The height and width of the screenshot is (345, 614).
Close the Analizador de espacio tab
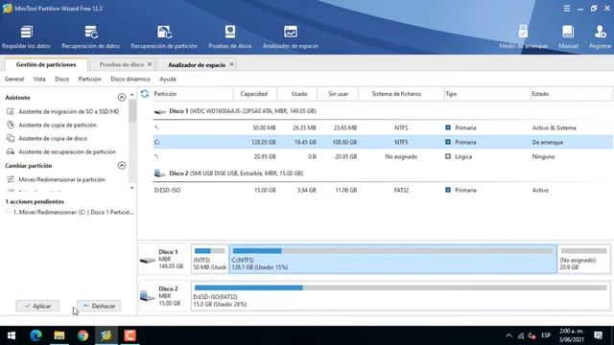(x=231, y=64)
